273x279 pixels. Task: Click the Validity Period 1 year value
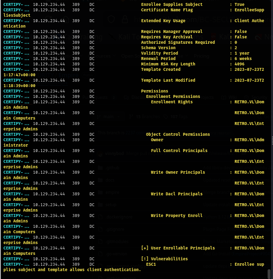point(242,53)
